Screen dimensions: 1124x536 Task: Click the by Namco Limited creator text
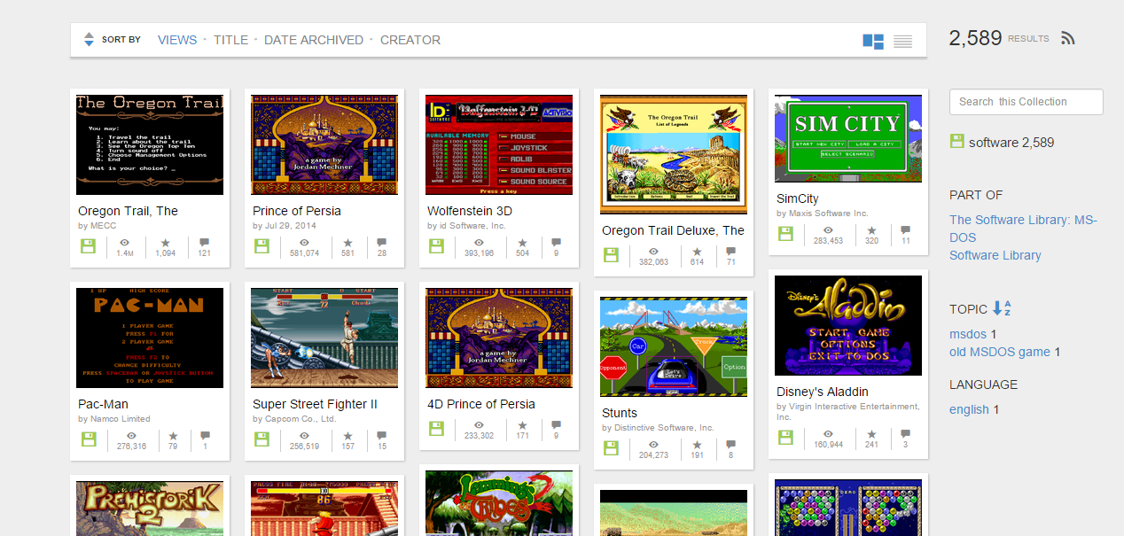pyautogui.click(x=114, y=419)
